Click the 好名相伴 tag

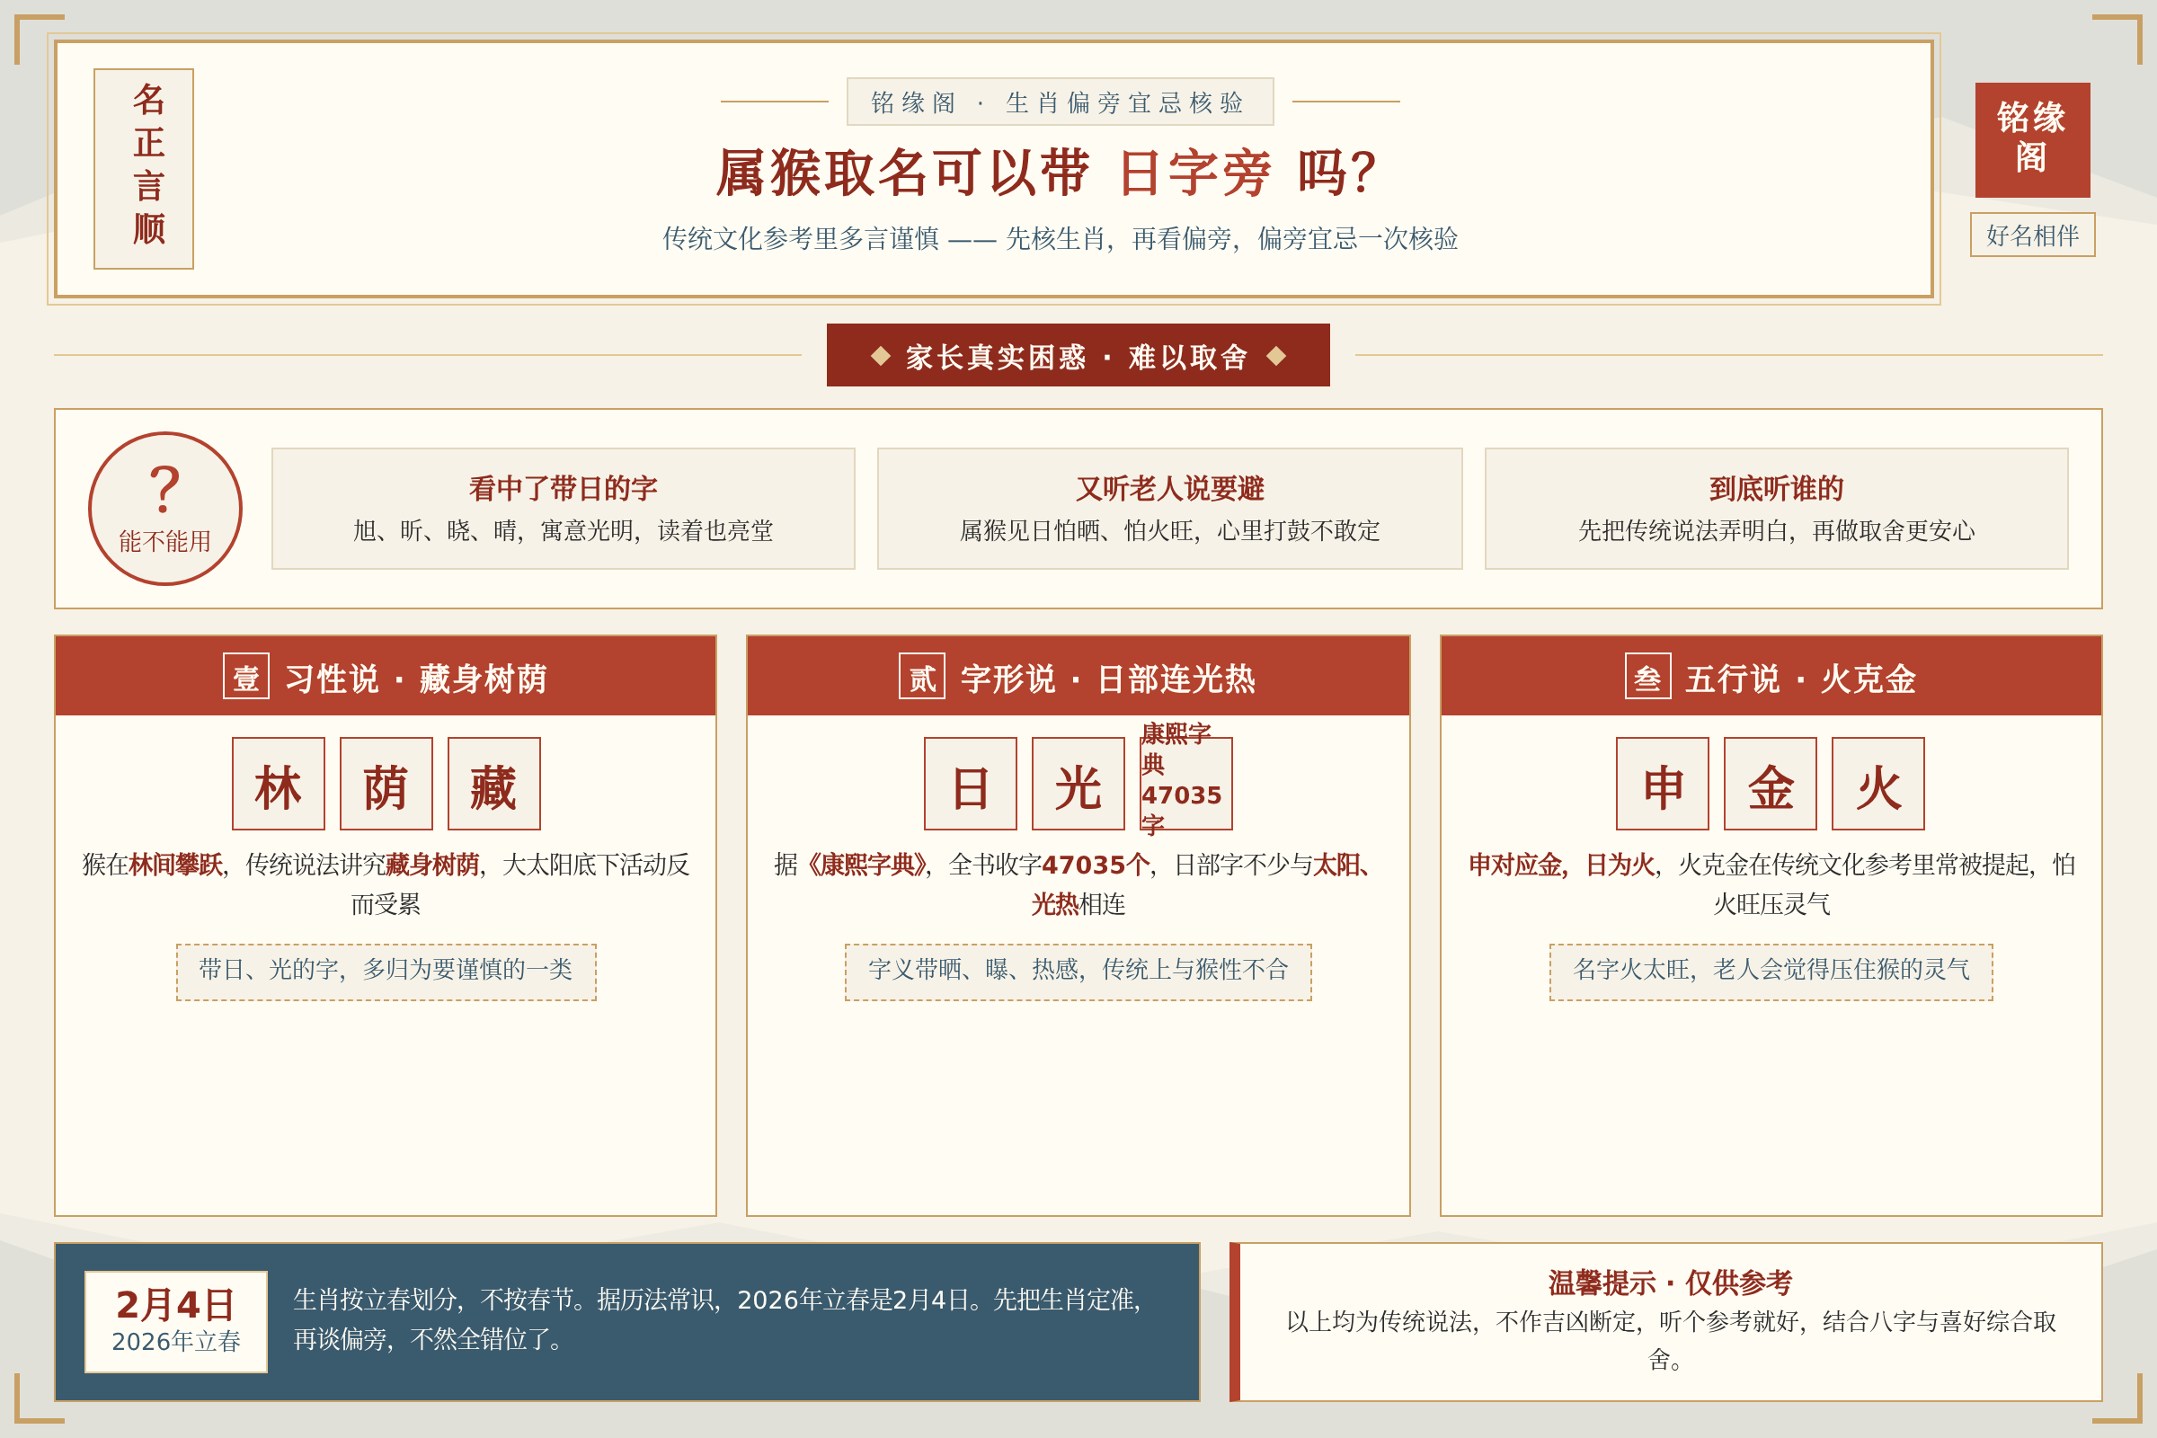tap(2032, 235)
